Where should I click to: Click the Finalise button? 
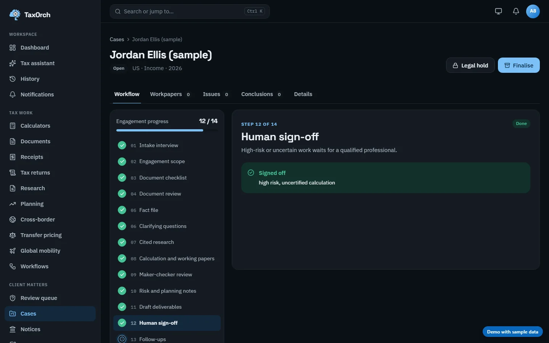[519, 65]
